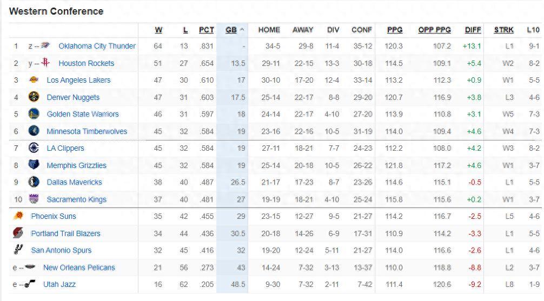Open the New Orleans Pelicans link

[x=79, y=267]
